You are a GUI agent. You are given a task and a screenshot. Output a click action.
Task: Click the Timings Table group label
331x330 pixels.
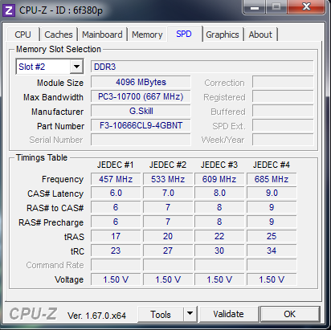tap(42, 157)
